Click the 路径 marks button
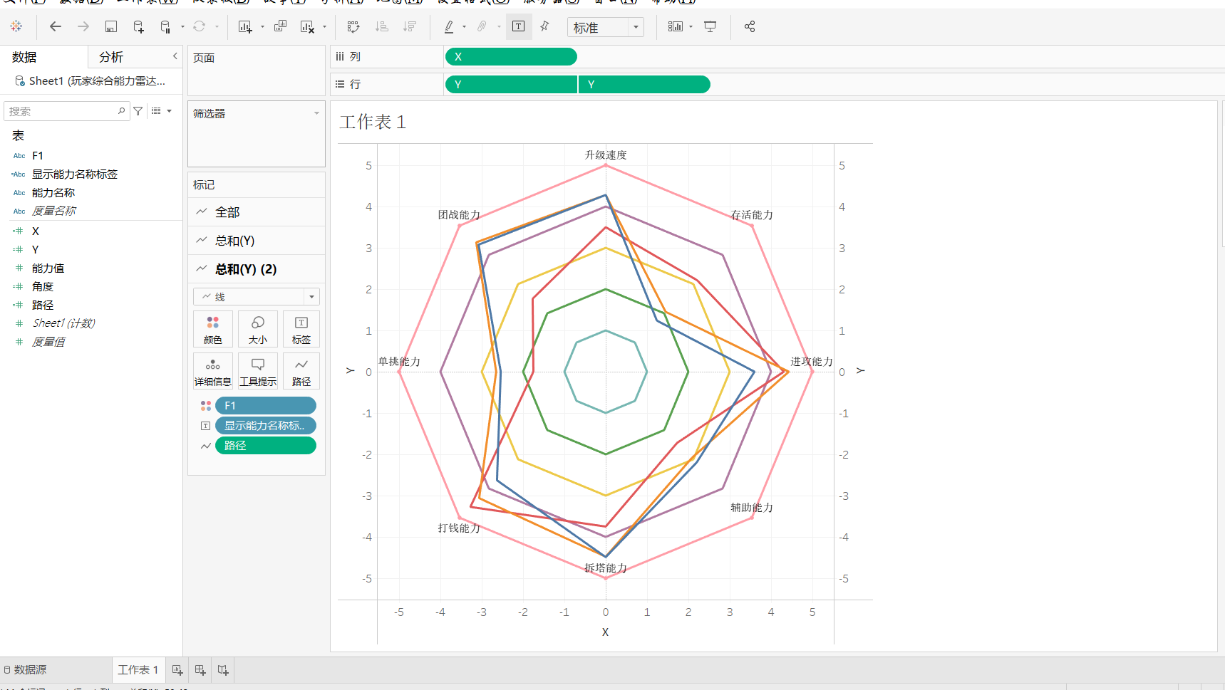Screen dimensions: 1225x690 (x=301, y=371)
